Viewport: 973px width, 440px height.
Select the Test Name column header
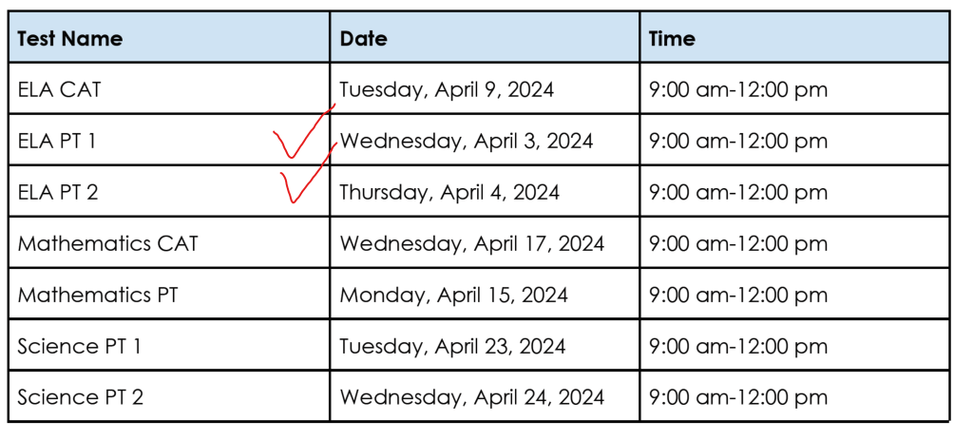(70, 39)
